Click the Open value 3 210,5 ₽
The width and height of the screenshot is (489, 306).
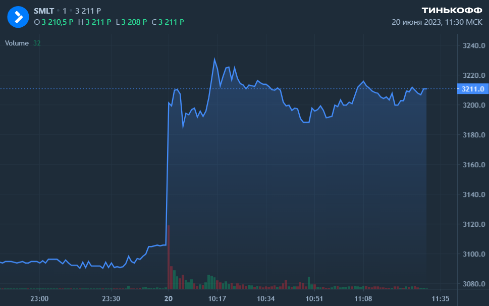coord(57,22)
